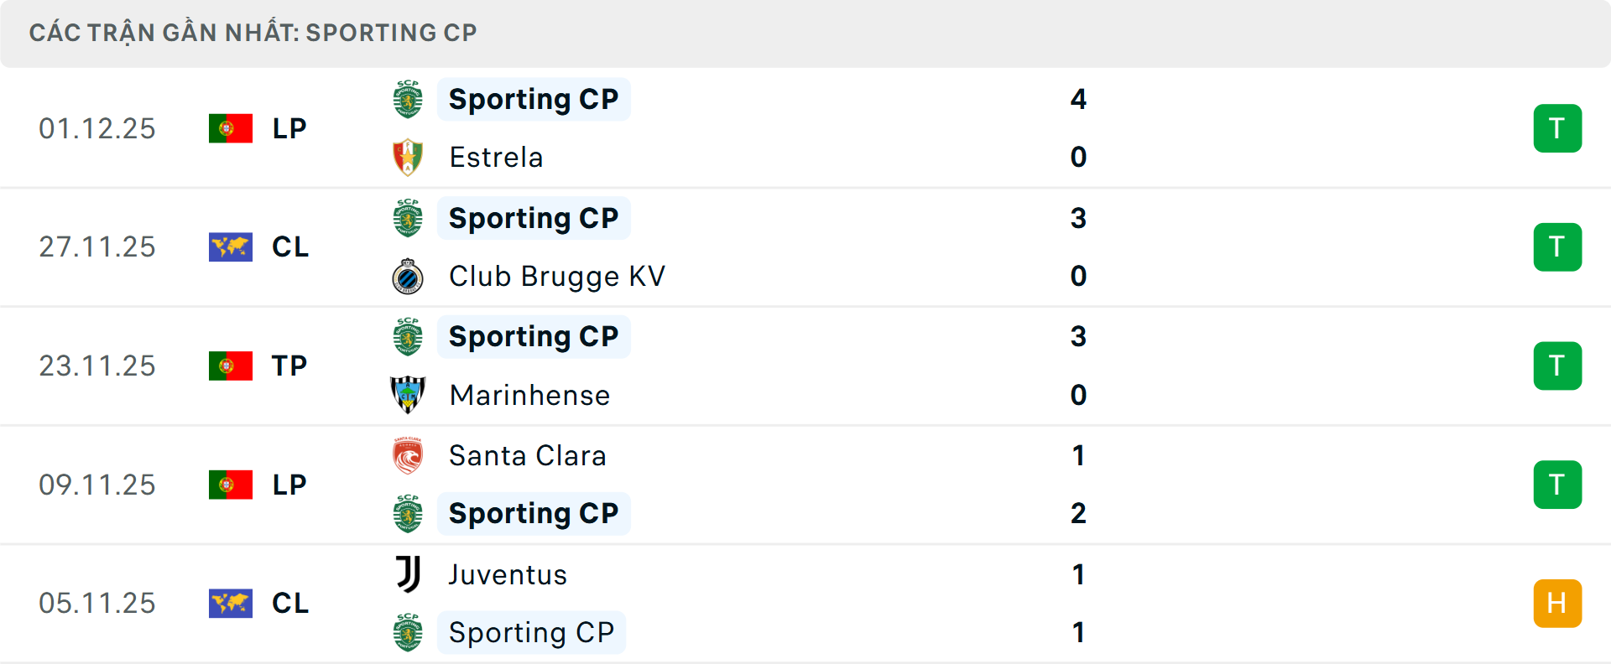Click the Champions League globe icon
The height and width of the screenshot is (664, 1611).
click(231, 246)
